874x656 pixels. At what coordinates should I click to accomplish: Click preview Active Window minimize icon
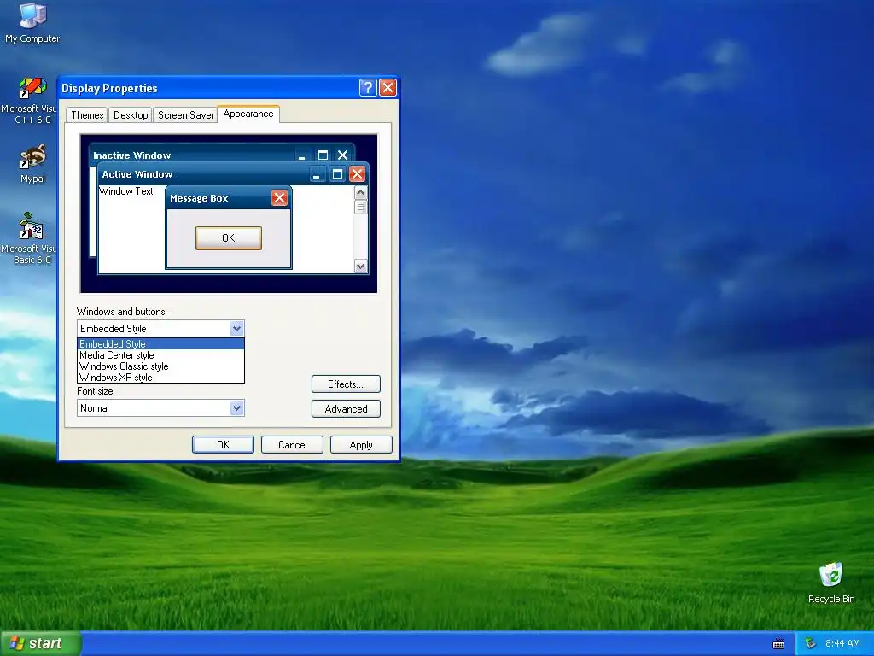click(x=317, y=174)
